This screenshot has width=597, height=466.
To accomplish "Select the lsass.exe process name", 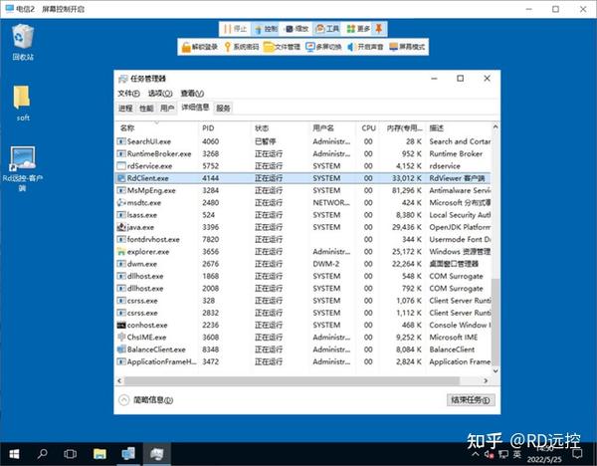I will [142, 215].
